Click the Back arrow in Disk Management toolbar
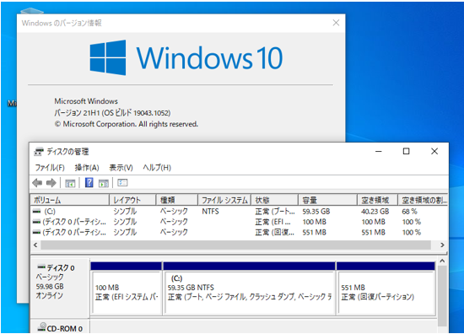The width and height of the screenshot is (464, 334). point(37,183)
